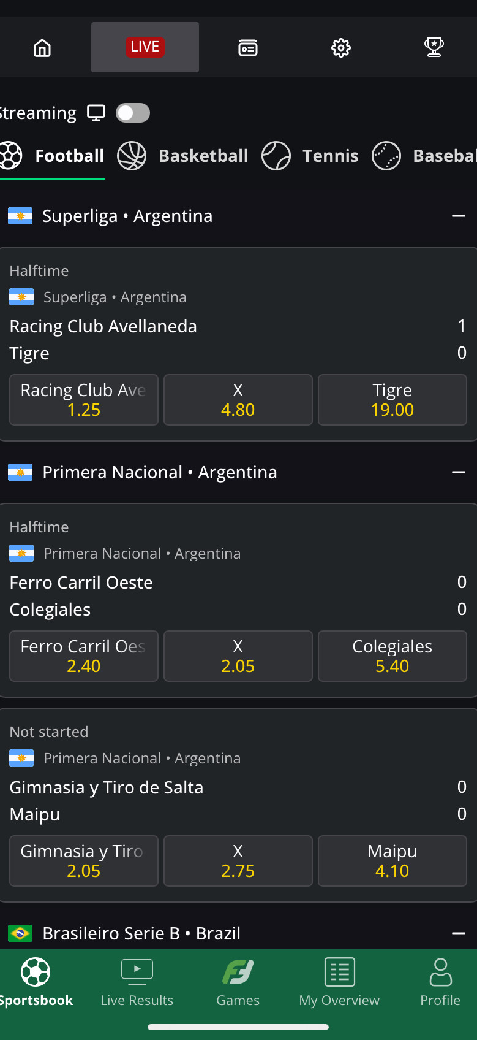Pick the draw at 4.80 odds
Image resolution: width=477 pixels, height=1040 pixels.
[238, 400]
